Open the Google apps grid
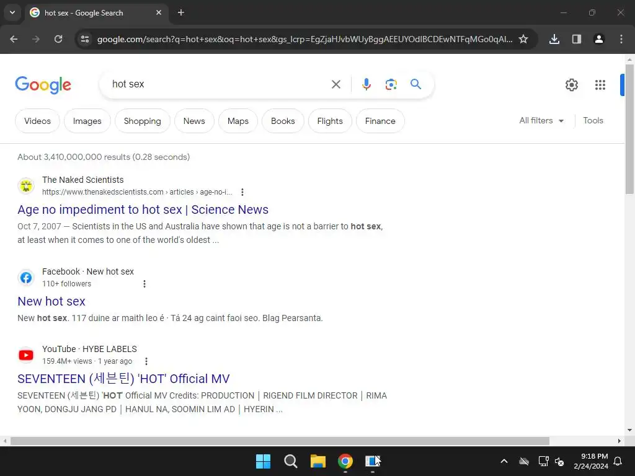This screenshot has width=635, height=476. point(600,84)
